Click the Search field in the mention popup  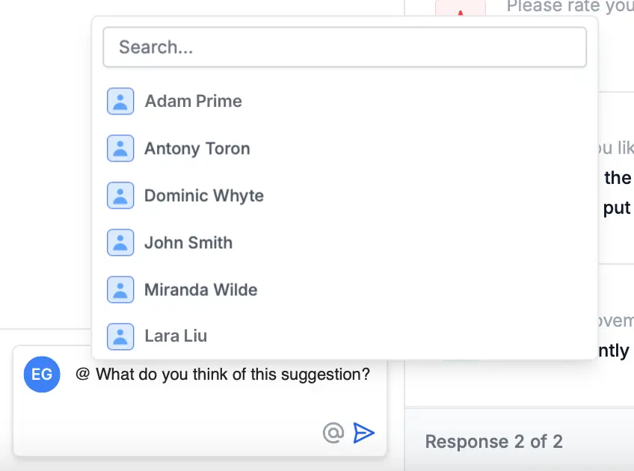pos(345,46)
